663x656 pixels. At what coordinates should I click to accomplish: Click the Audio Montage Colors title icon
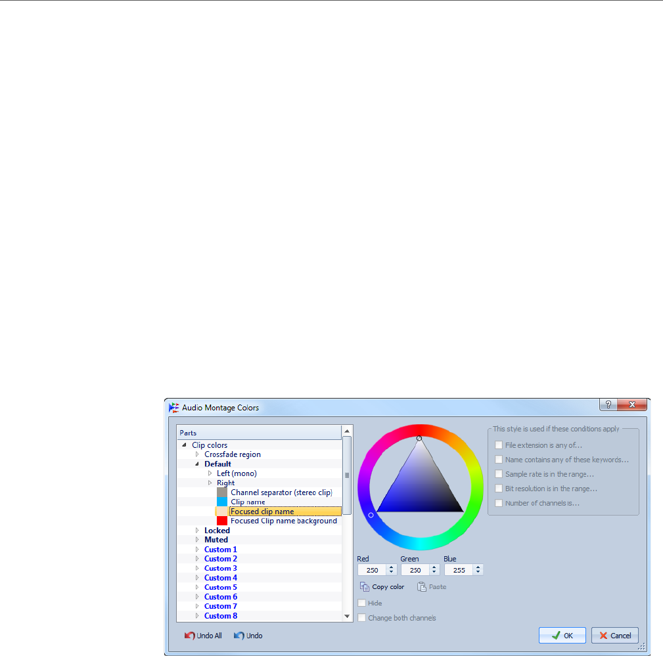pos(173,408)
